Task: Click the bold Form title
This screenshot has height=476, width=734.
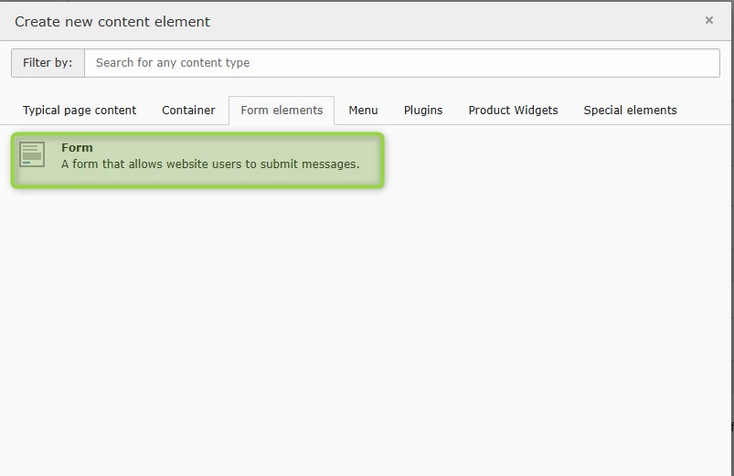Action: click(x=77, y=148)
